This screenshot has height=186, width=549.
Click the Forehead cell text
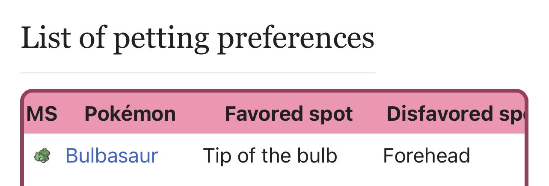(427, 156)
